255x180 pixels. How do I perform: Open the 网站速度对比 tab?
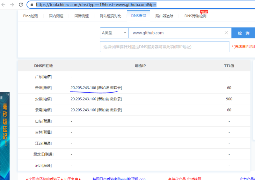[110, 16]
